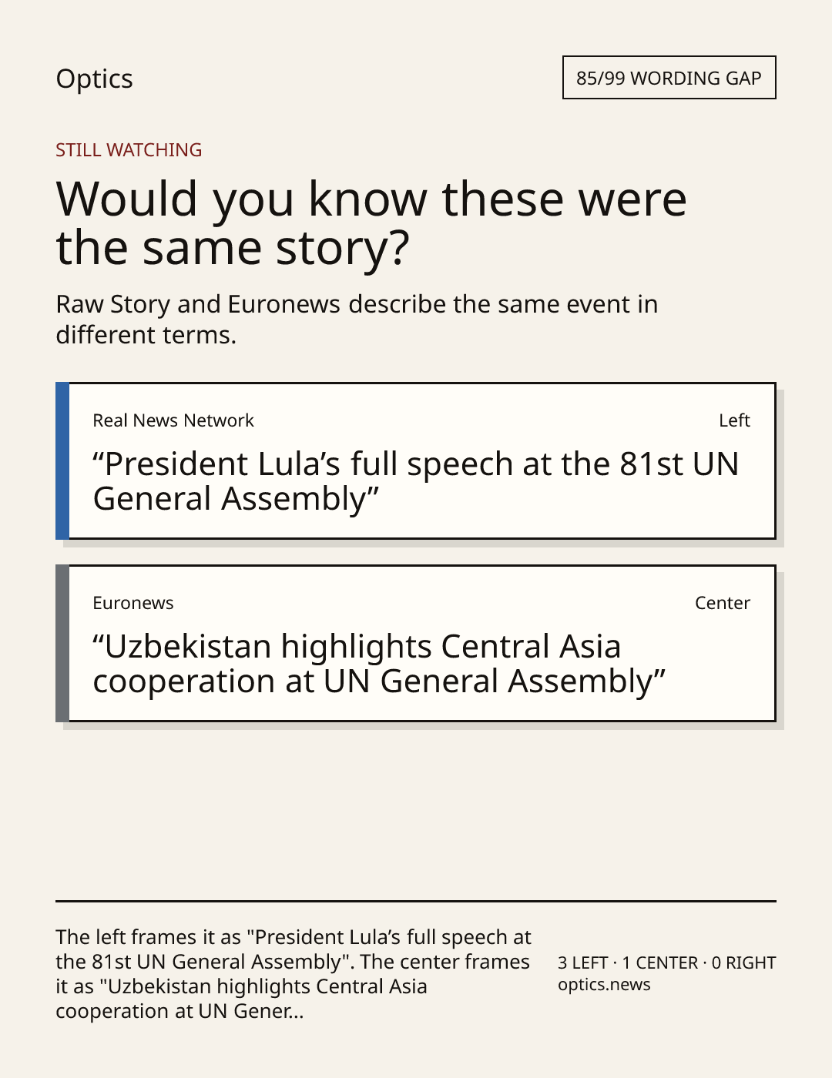Click the horizontal divider above the summary
This screenshot has width=832, height=1078.
(416, 901)
